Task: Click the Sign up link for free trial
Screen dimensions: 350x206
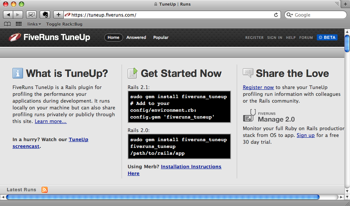Action: pyautogui.click(x=305, y=135)
